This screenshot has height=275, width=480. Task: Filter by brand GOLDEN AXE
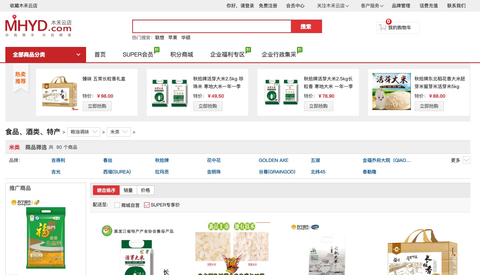(274, 160)
